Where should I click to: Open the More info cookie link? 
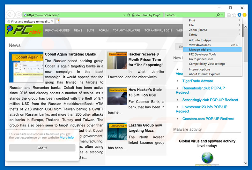click(x=67, y=137)
